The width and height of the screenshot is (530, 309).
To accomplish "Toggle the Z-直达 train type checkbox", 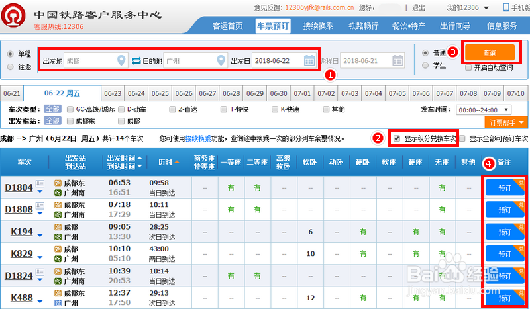I will 172,109.
